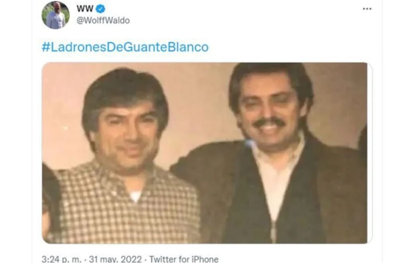
Task: Open the #LadronesDeGuanteBlanco hashtag
Action: click(x=125, y=47)
